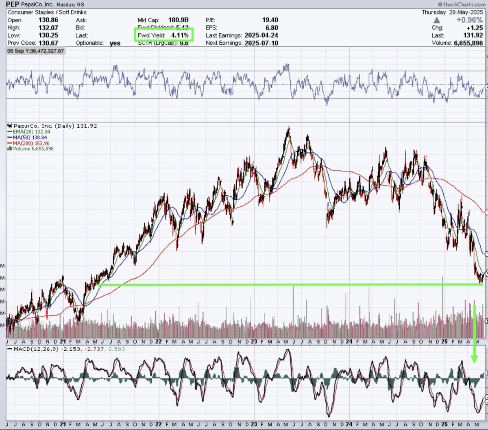Click the SCTR (LrgCap) value 9.6
488x430 pixels.
(x=184, y=43)
